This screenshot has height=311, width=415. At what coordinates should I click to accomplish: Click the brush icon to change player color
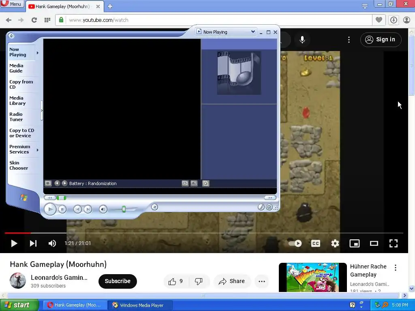click(x=261, y=207)
